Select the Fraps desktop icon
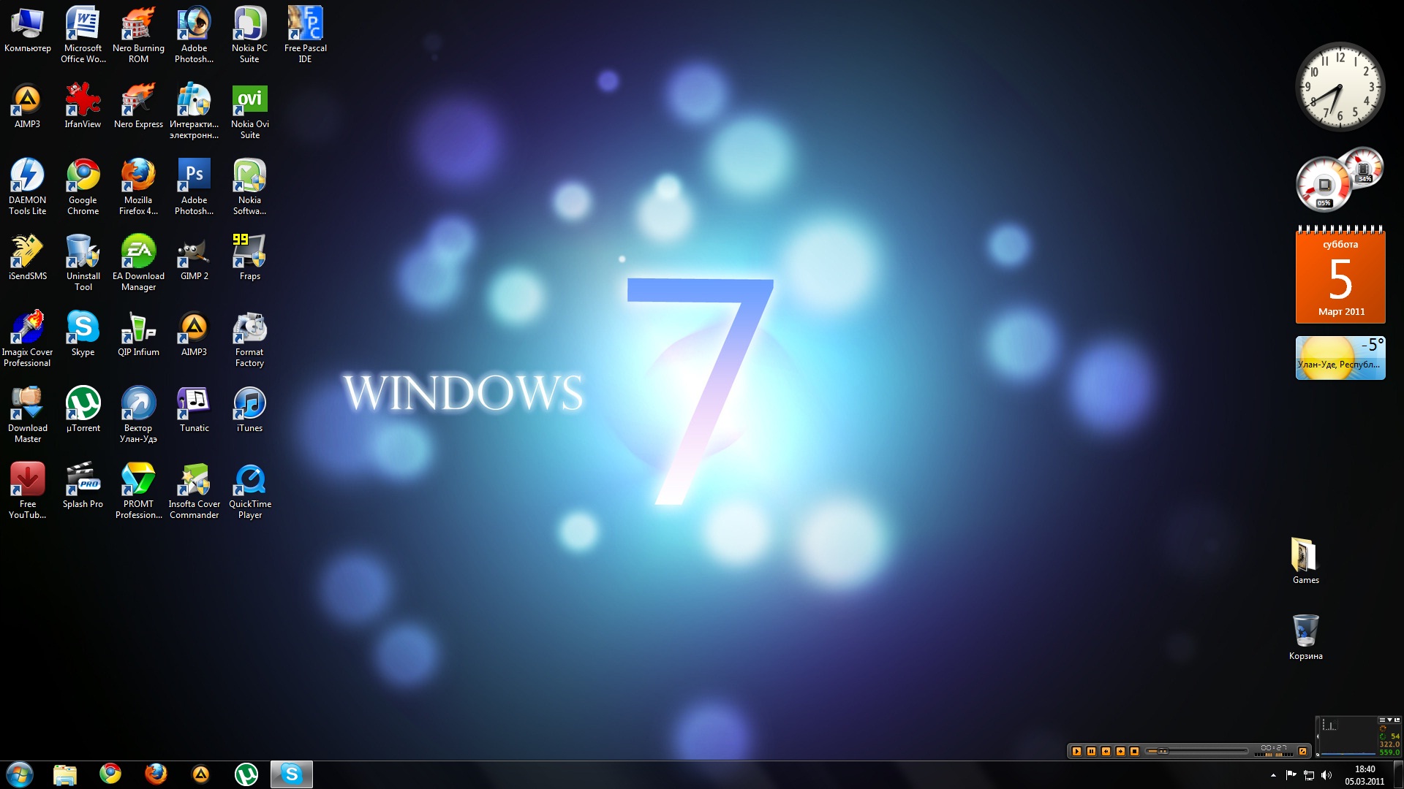This screenshot has height=789, width=1404. pyautogui.click(x=249, y=253)
